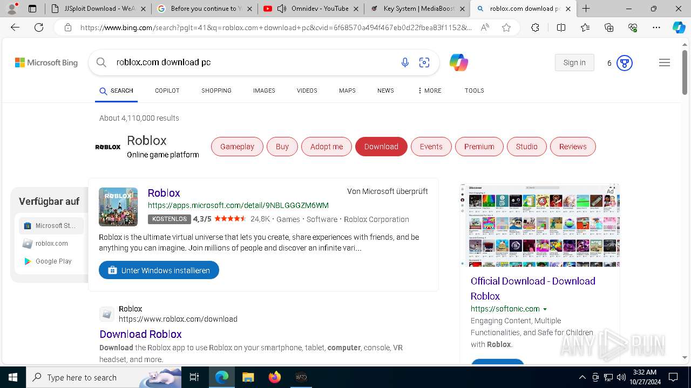Select the Gameplay filter chip
691x388 pixels.
click(x=237, y=147)
